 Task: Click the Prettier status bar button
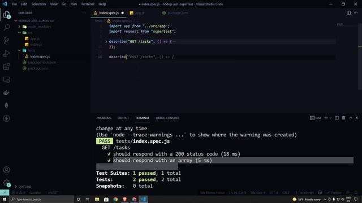click(334, 192)
